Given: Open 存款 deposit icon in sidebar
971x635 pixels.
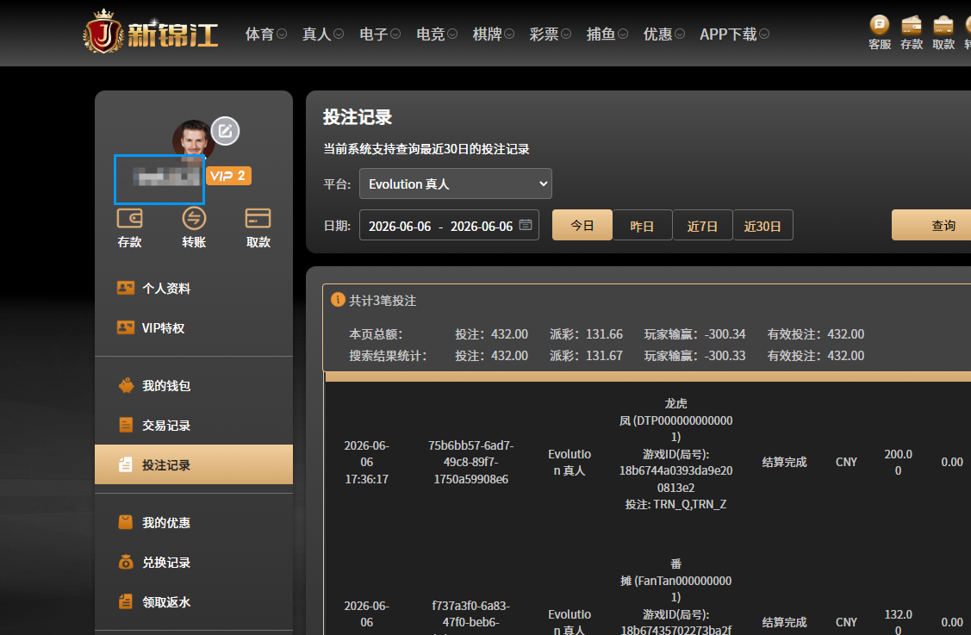Looking at the screenshot, I should point(129,218).
